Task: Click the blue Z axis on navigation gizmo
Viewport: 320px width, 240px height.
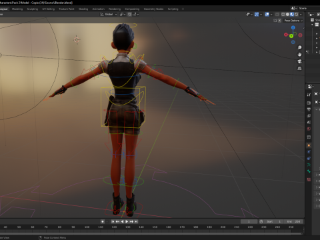Action: coord(293,27)
